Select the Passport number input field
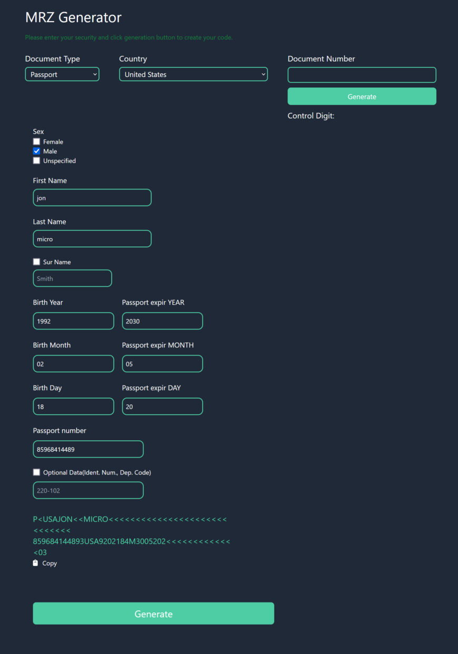 [x=88, y=449]
